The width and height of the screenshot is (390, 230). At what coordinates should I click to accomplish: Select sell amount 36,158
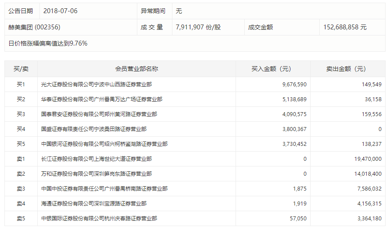pos(373,99)
